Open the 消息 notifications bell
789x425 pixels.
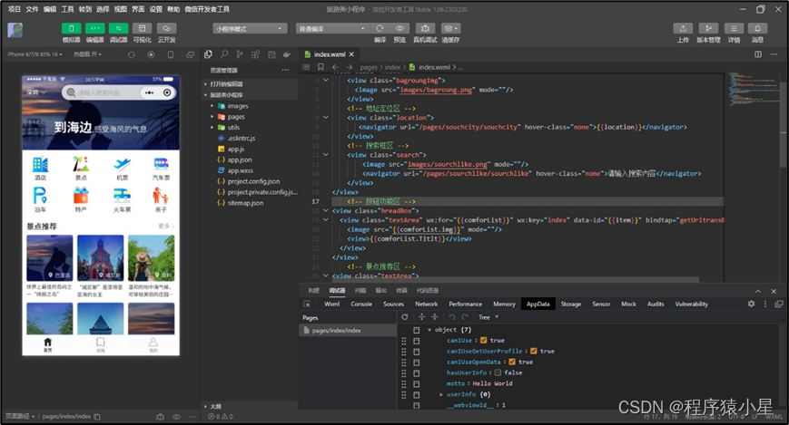coord(758,29)
